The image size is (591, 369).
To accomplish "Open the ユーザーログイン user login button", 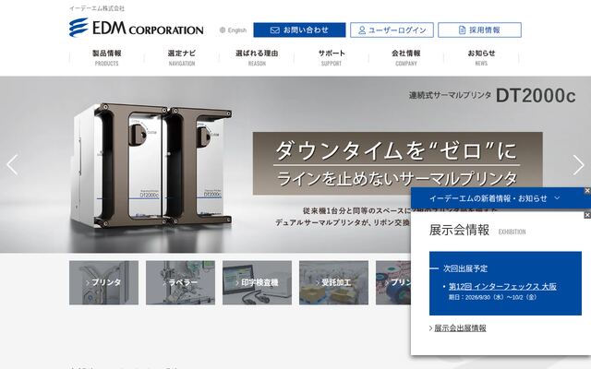I will [392, 30].
